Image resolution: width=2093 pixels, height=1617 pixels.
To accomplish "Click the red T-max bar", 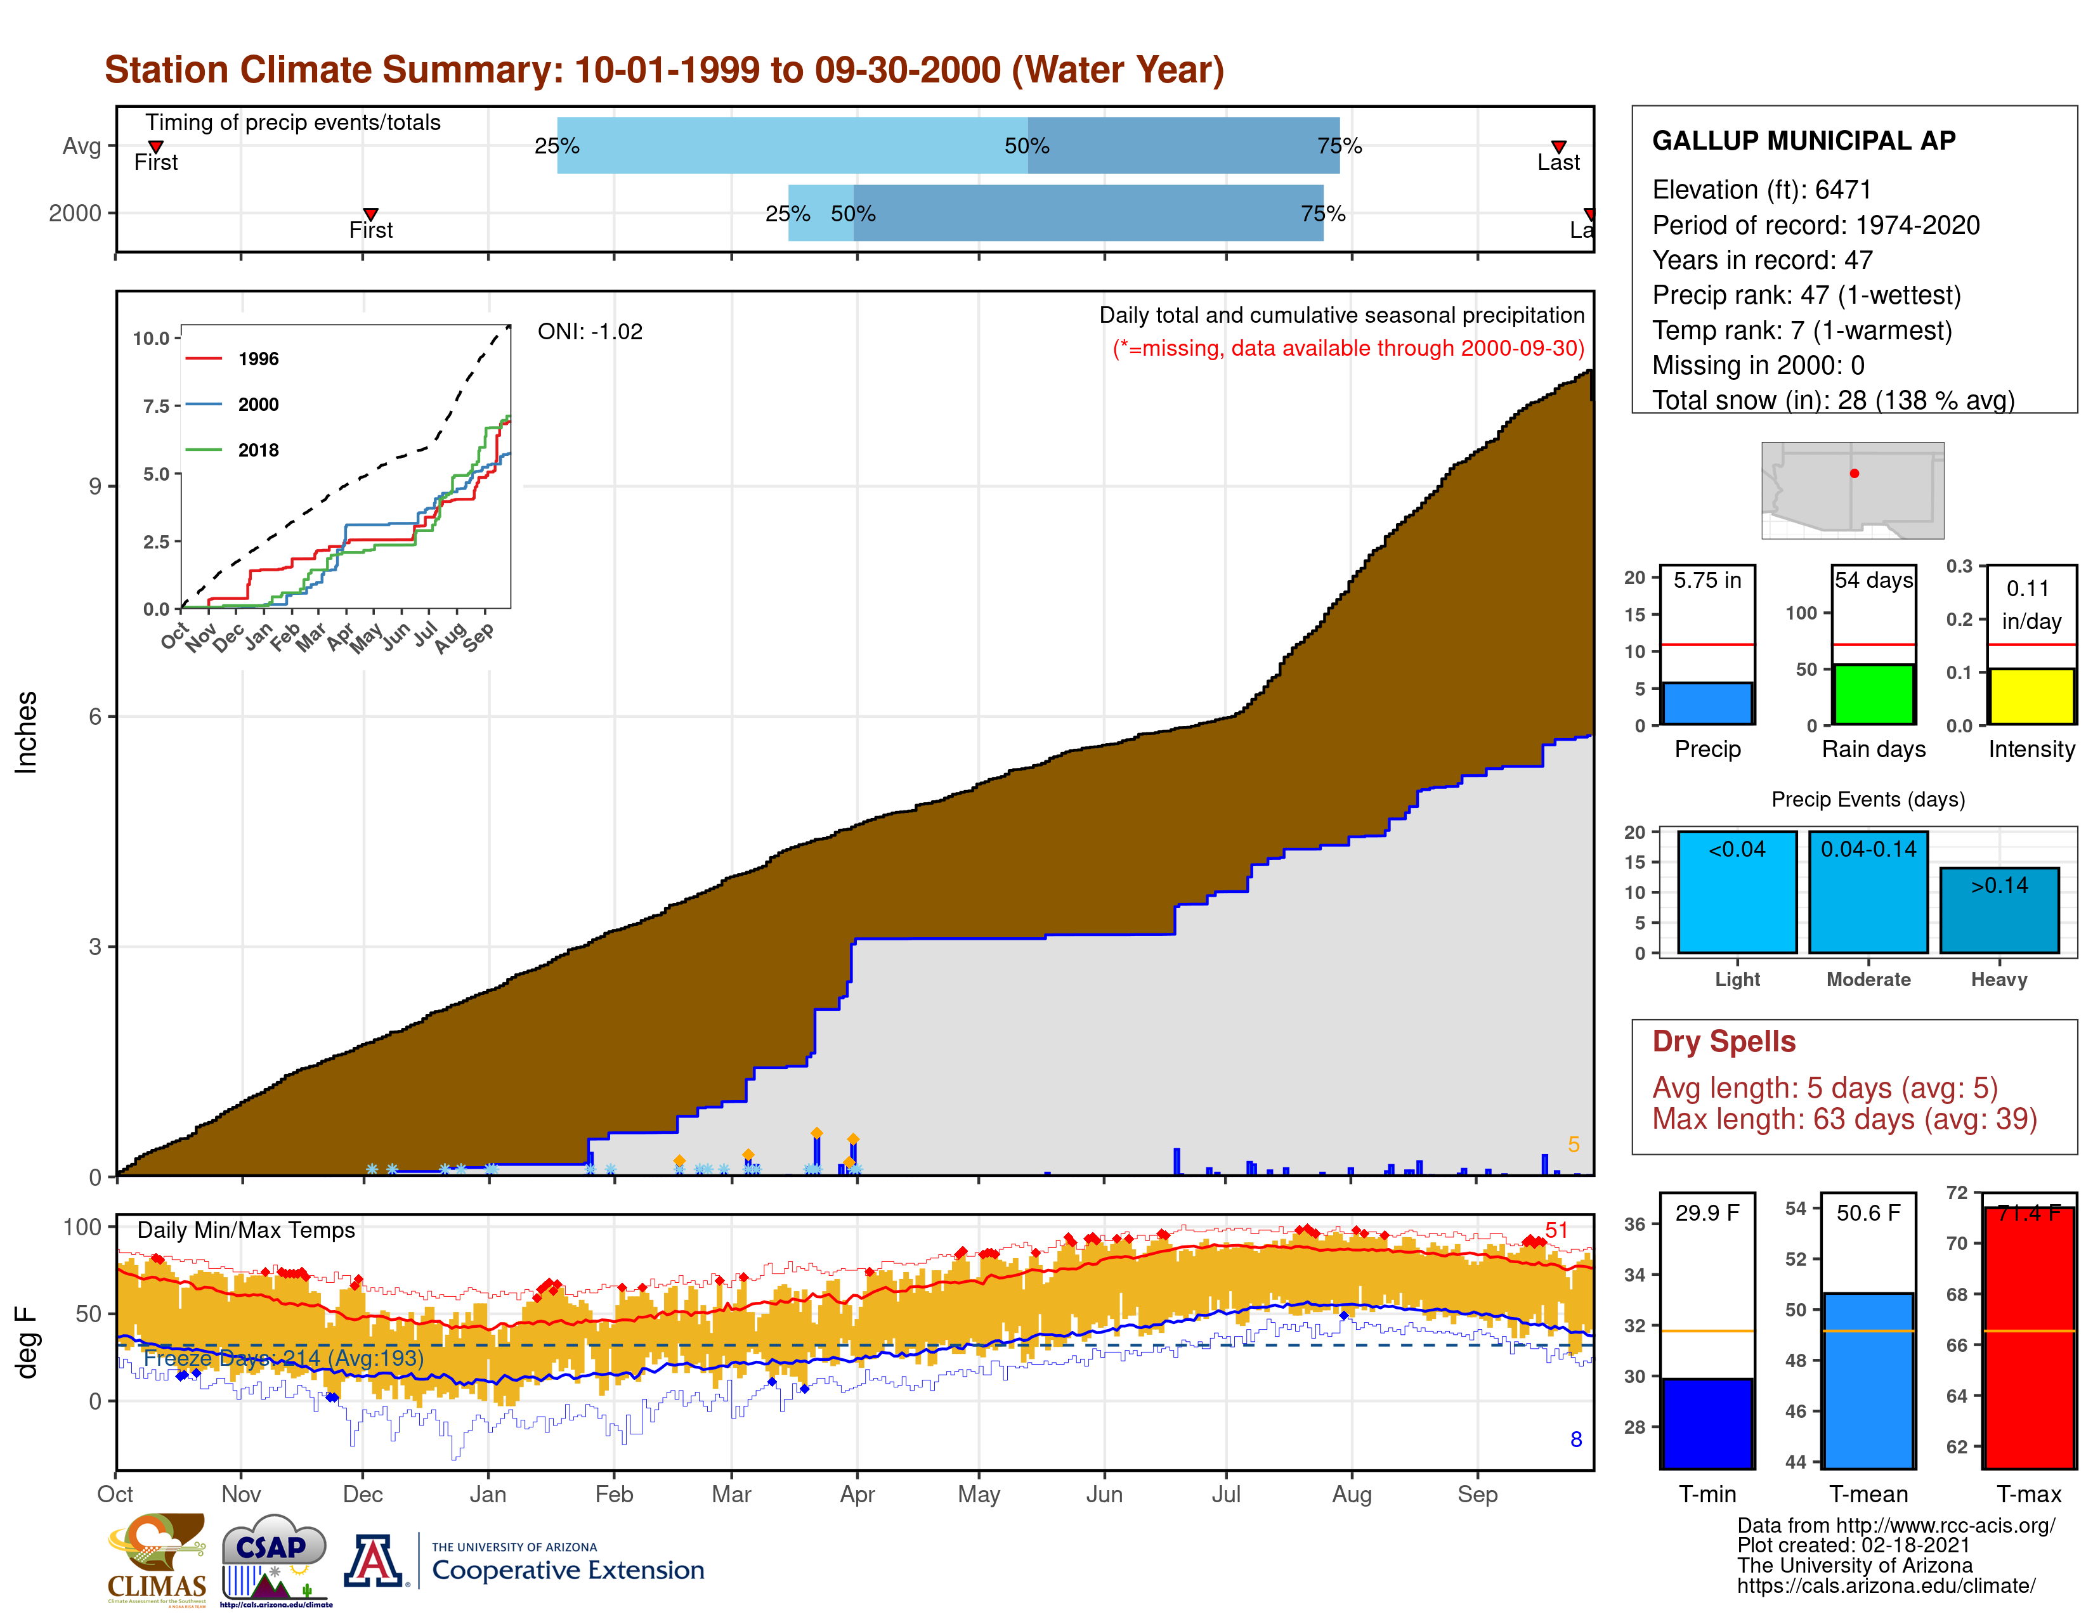I will pos(2029,1337).
